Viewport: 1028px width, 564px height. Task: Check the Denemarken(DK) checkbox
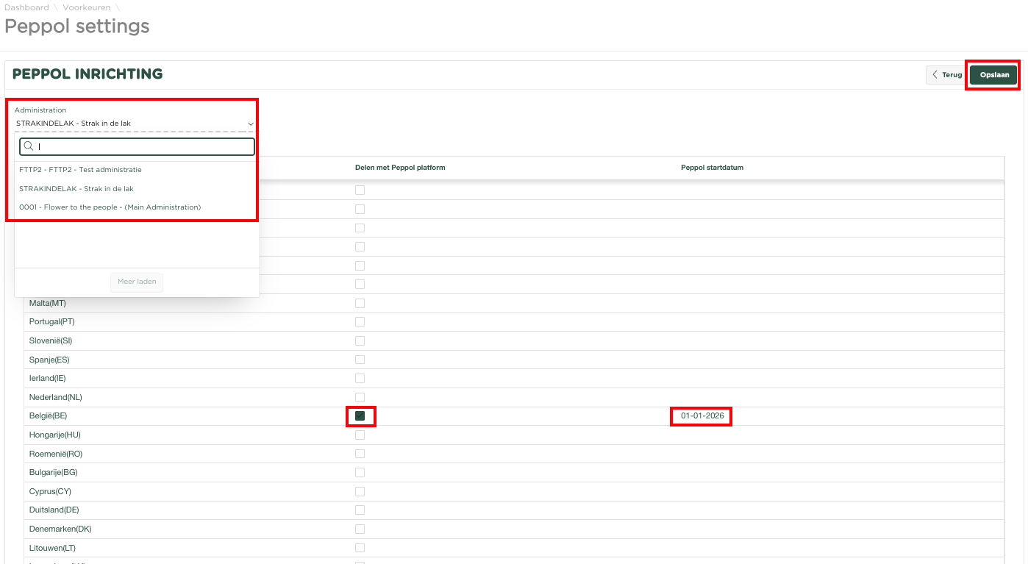[x=360, y=529]
